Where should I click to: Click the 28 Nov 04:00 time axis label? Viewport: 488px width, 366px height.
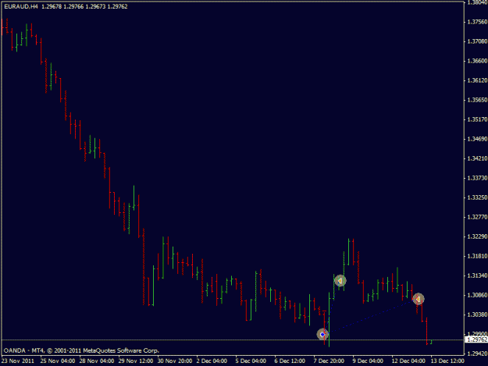(x=97, y=361)
